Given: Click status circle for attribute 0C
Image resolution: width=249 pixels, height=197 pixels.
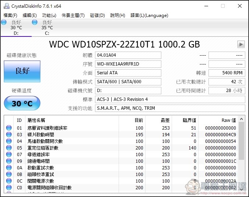Looking at the screenshot, I should tap(9, 181).
